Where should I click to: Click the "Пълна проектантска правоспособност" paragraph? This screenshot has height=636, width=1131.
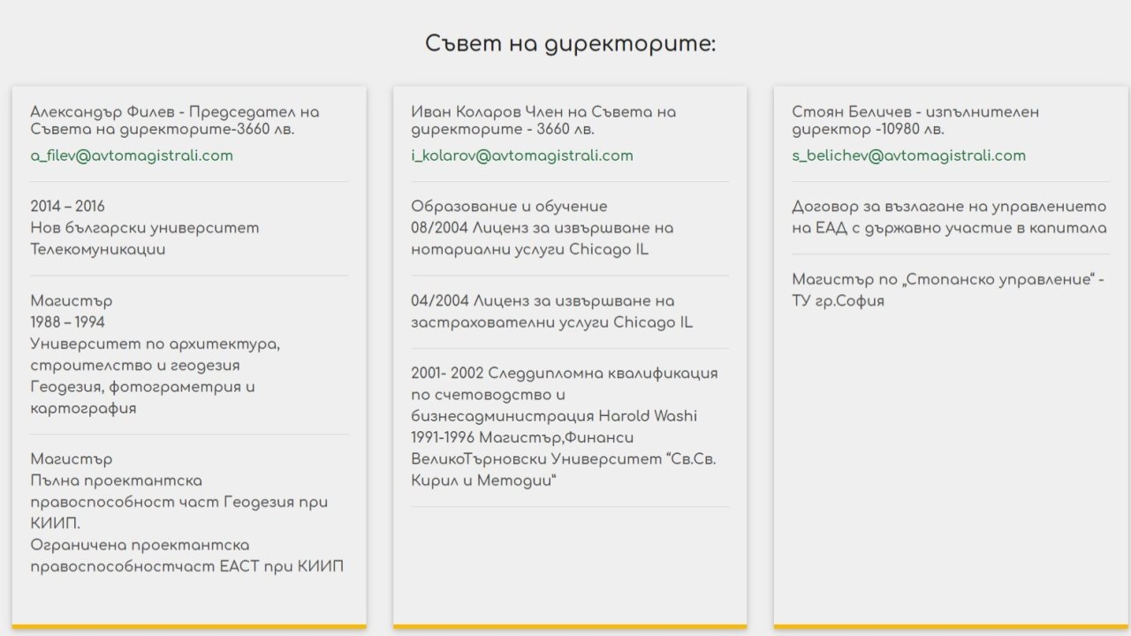[178, 492]
